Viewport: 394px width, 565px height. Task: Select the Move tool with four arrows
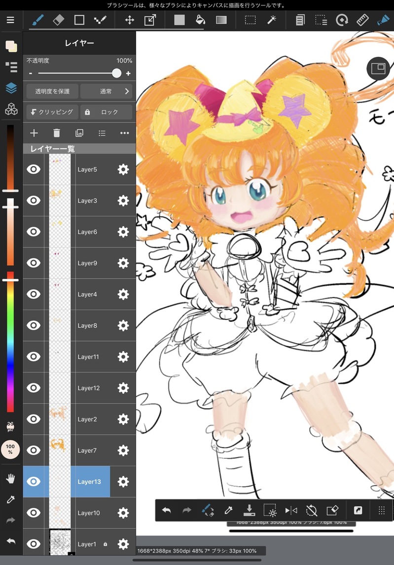[130, 20]
